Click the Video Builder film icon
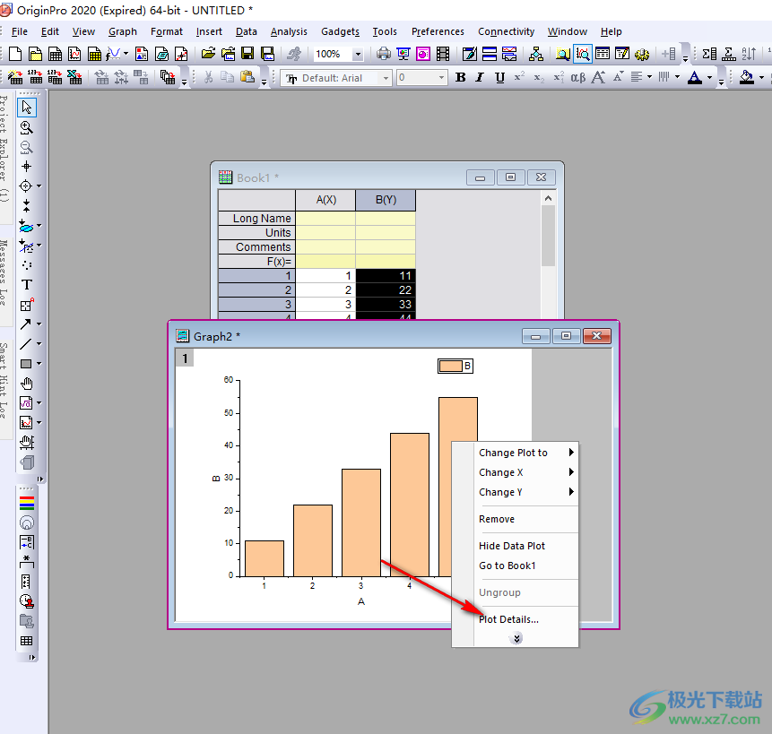This screenshot has height=734, width=772. (x=443, y=54)
